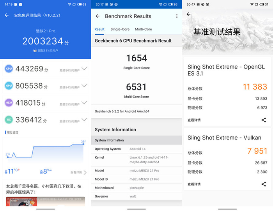The width and height of the screenshot is (273, 212).
Task: Tap the ad video thumbnail at bottom
Action: pyautogui.click(x=46, y=201)
